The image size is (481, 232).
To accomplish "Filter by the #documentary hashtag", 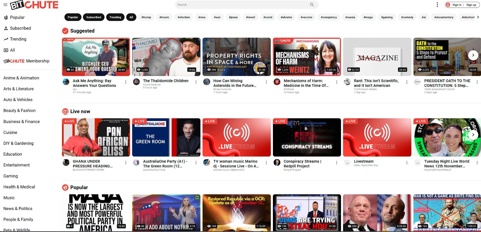I will tap(444, 17).
